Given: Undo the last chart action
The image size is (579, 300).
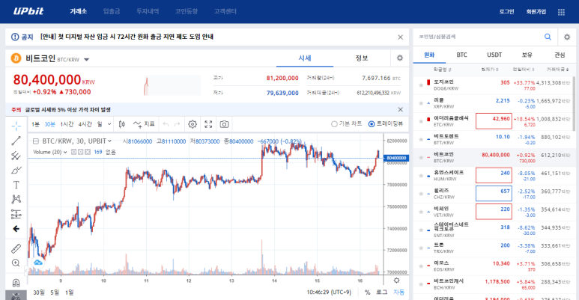Looking at the screenshot, I should (166, 124).
